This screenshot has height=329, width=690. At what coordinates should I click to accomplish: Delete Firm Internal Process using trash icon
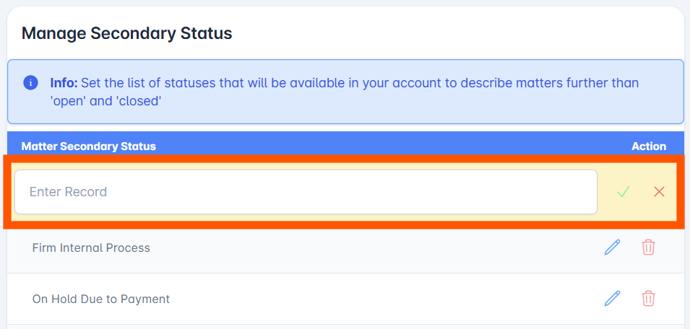[648, 247]
